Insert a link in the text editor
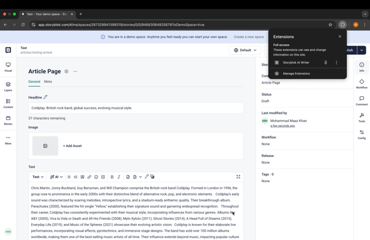Viewport: 370px width, 240px height. (89, 177)
